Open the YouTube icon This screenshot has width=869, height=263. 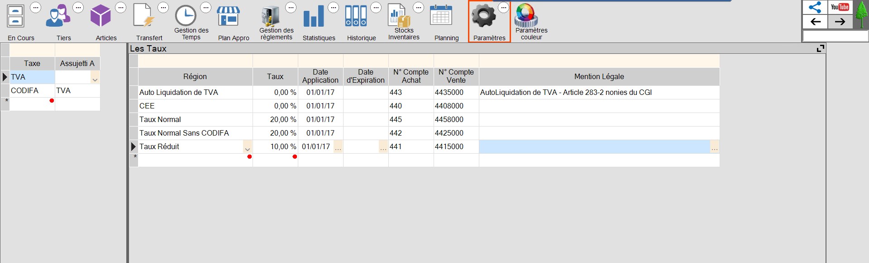click(840, 7)
